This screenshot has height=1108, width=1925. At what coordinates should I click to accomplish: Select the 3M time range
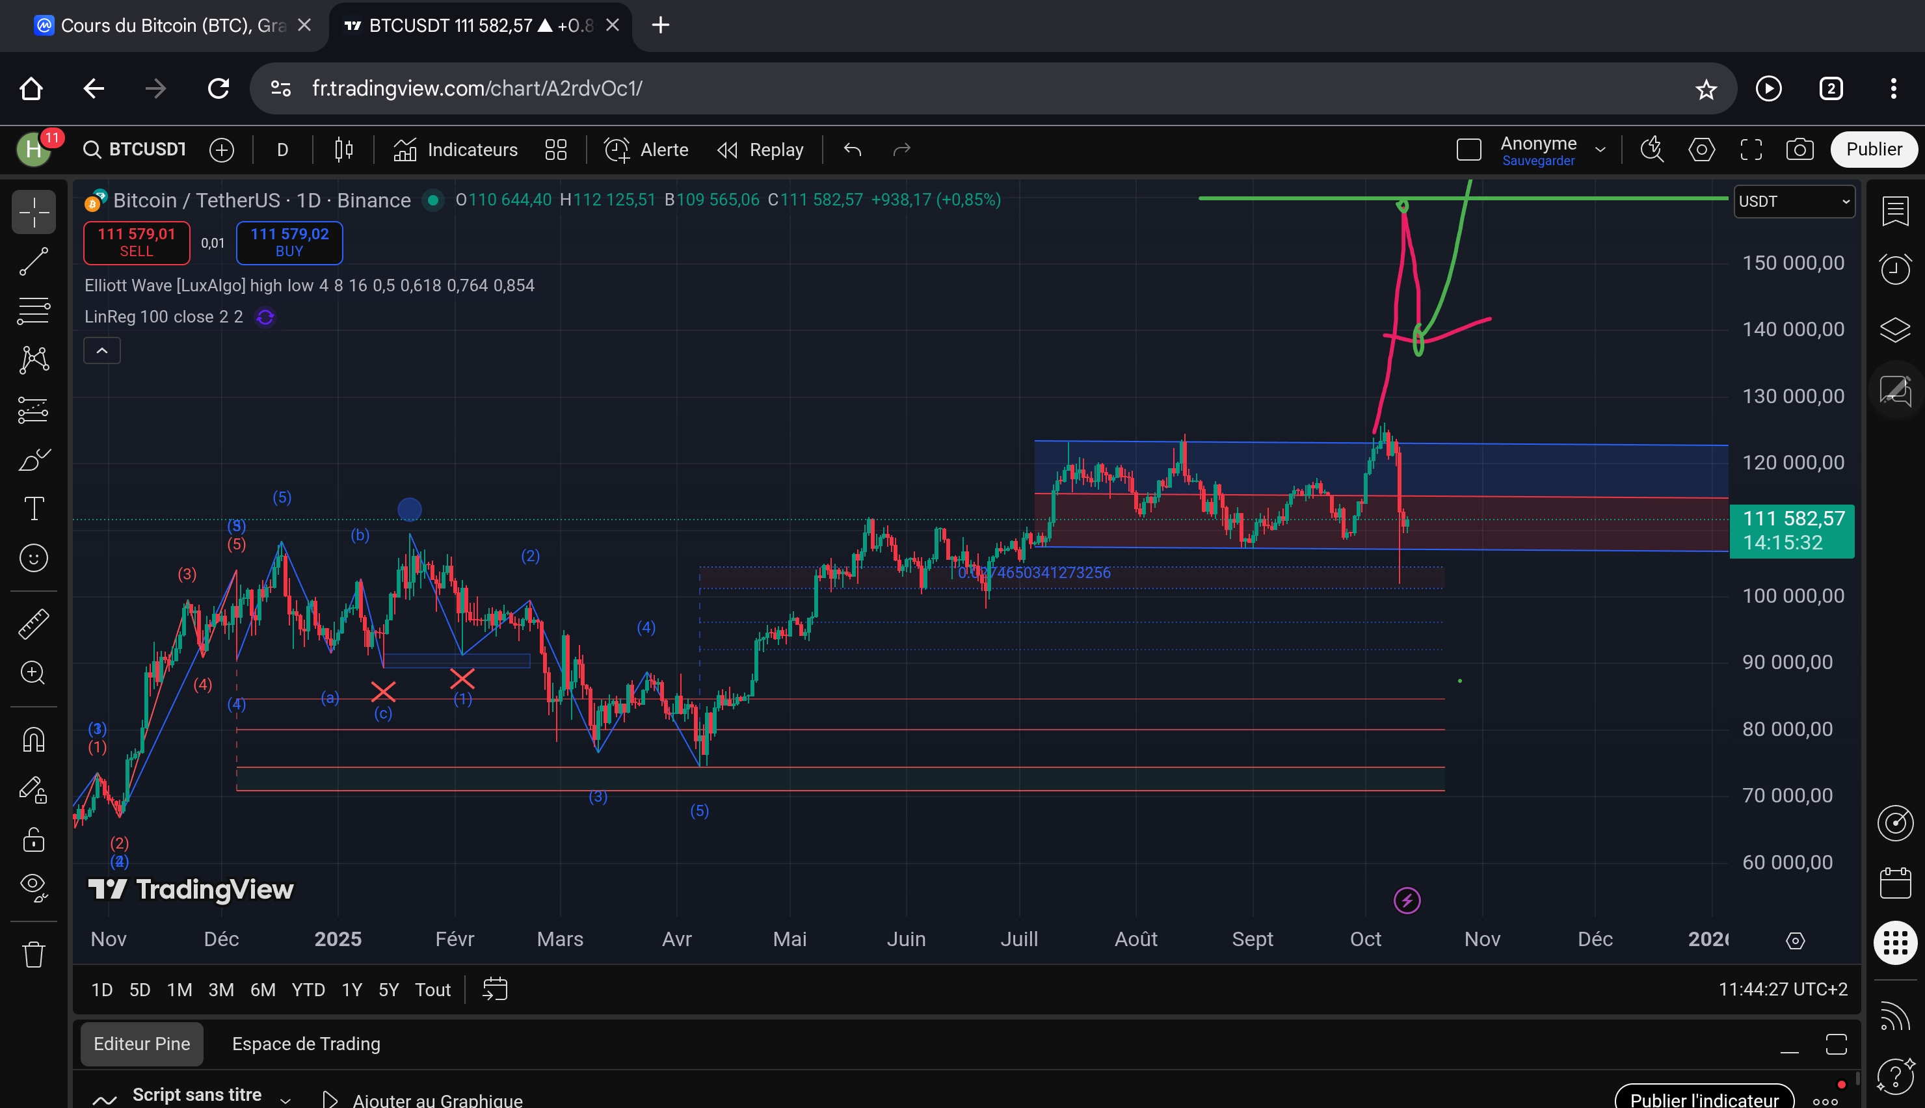[x=220, y=989]
